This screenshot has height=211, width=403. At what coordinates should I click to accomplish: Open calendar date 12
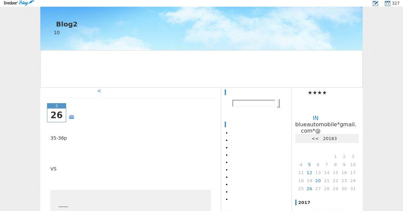point(309,172)
